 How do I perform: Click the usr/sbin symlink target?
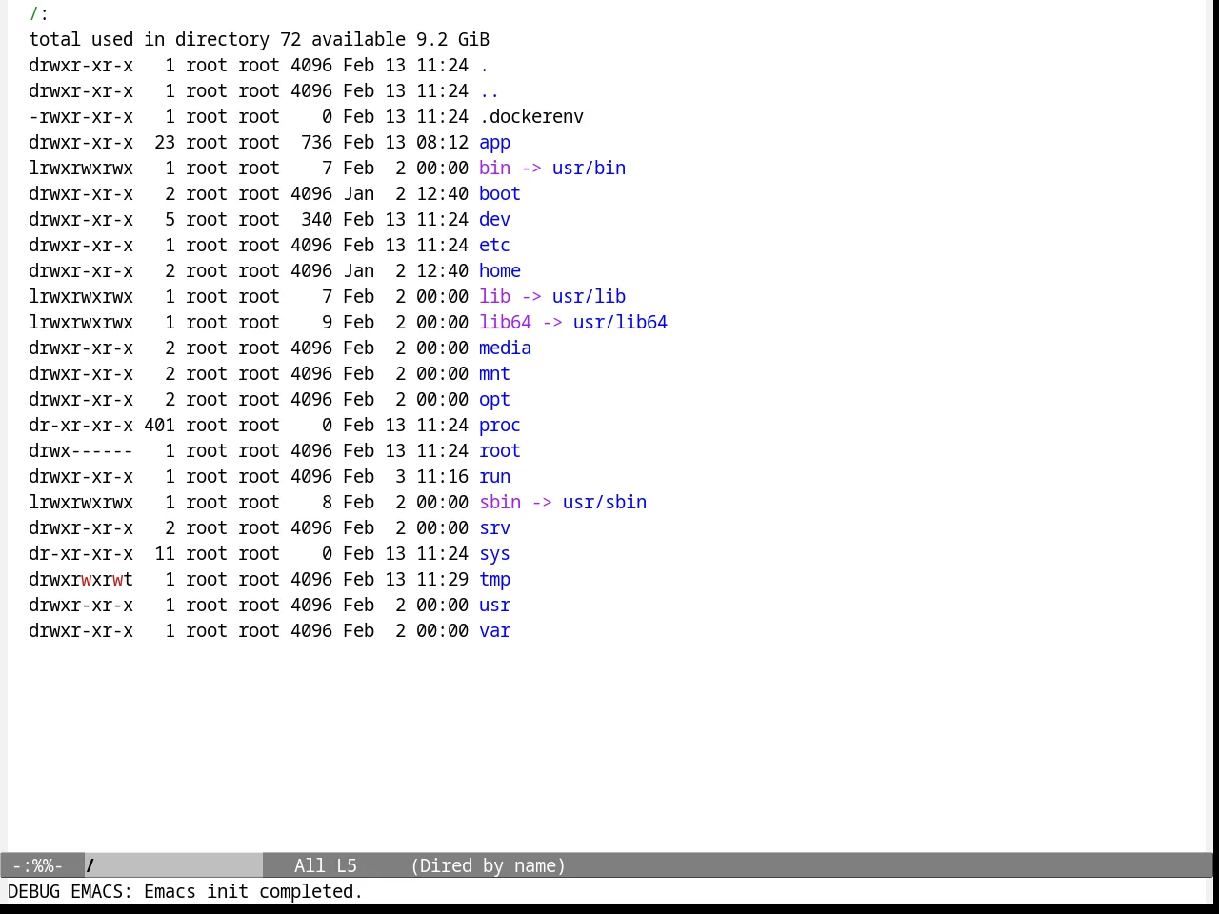click(604, 502)
